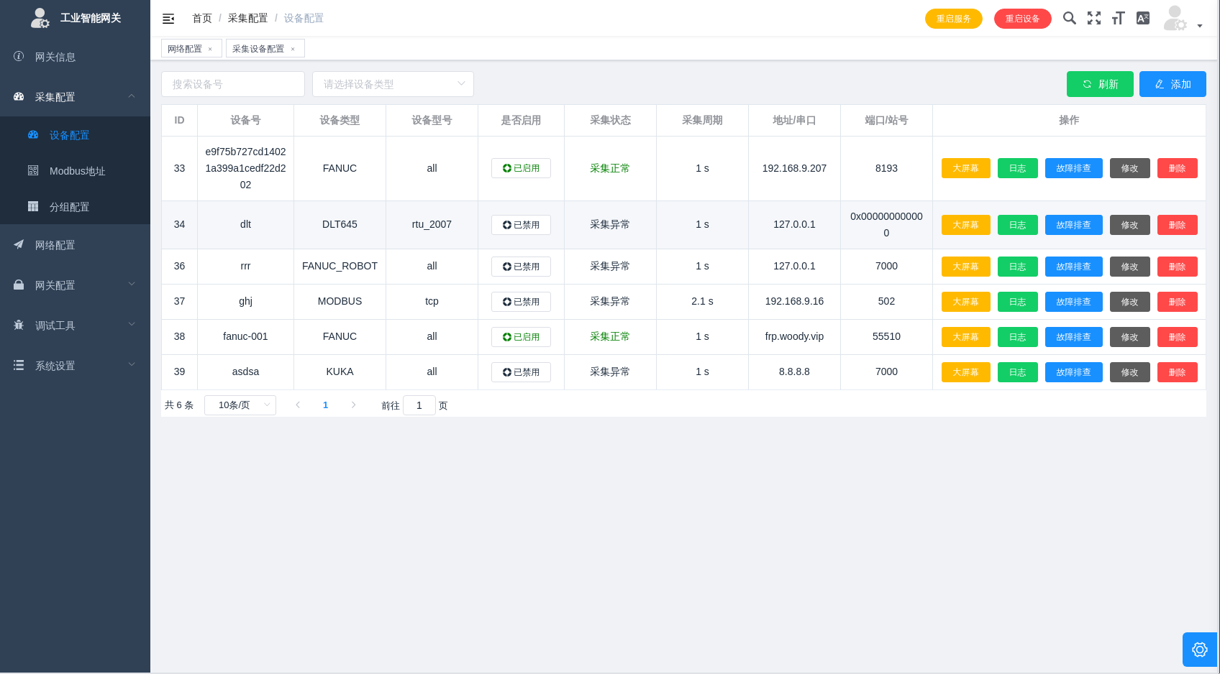Open the font size adjustment icon
Screen dimensions: 1220x674
click(1118, 18)
